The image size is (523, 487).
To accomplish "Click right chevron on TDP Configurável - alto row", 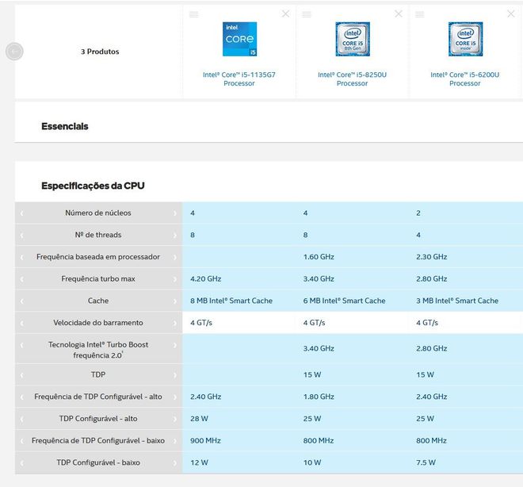I will (175, 420).
